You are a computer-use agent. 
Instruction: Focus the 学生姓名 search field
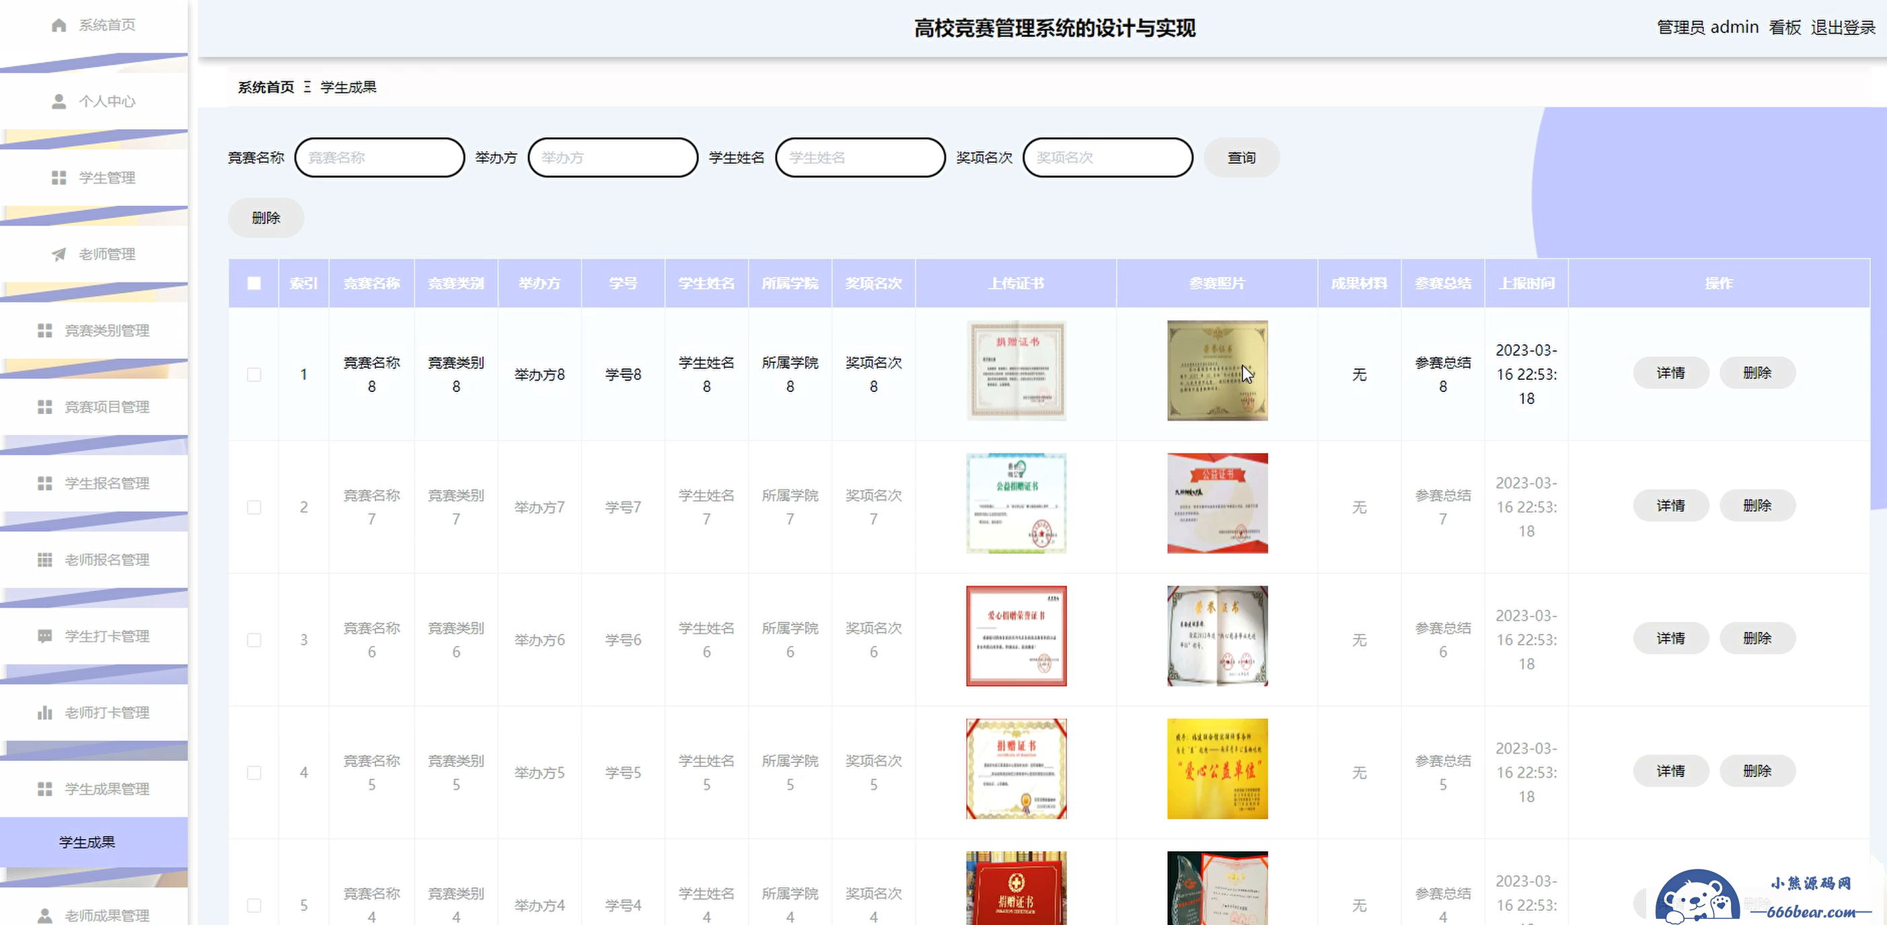[860, 157]
